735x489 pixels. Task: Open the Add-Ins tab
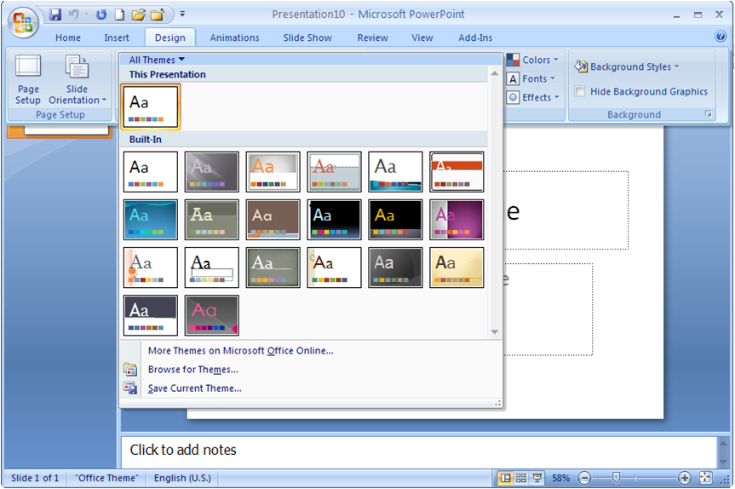click(475, 37)
